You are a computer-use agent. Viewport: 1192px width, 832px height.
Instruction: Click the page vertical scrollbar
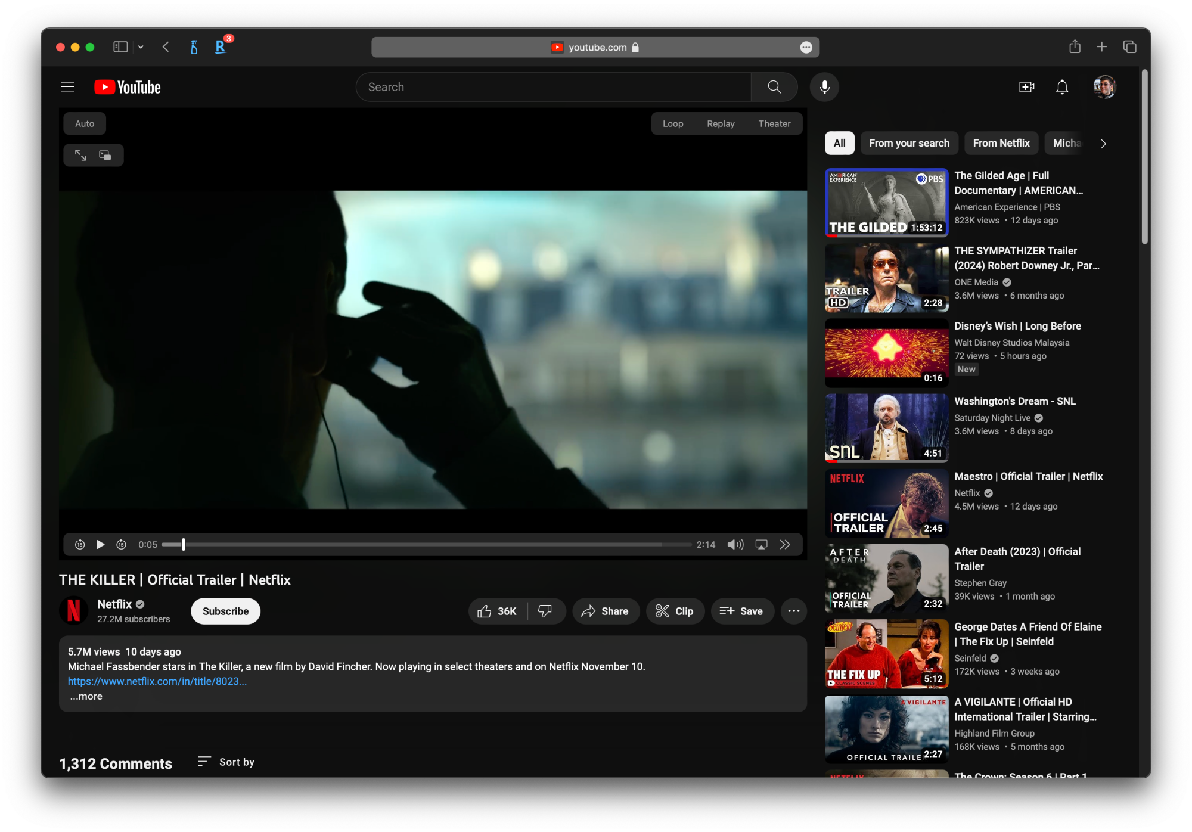[1144, 158]
